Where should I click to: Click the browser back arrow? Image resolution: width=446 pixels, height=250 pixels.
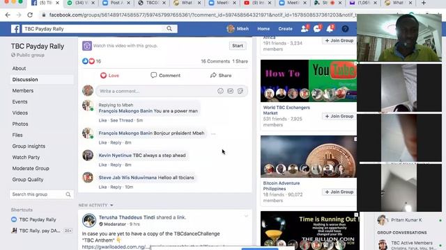(x=8, y=15)
